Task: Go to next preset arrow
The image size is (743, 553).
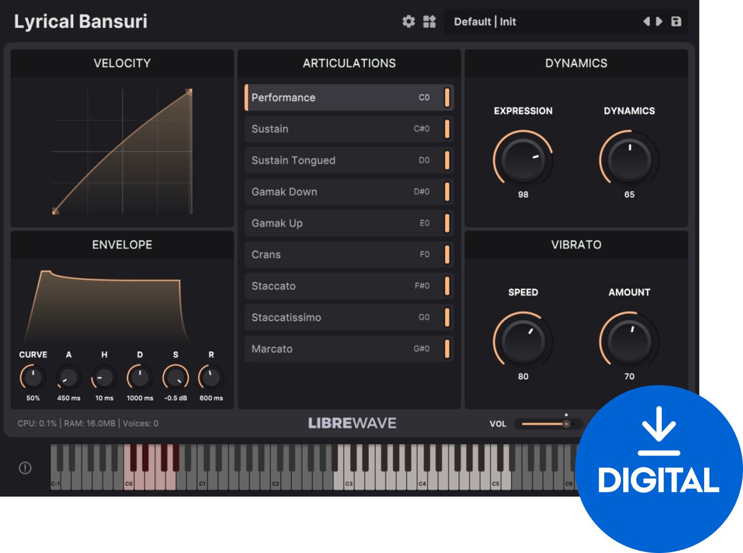Action: 659,21
